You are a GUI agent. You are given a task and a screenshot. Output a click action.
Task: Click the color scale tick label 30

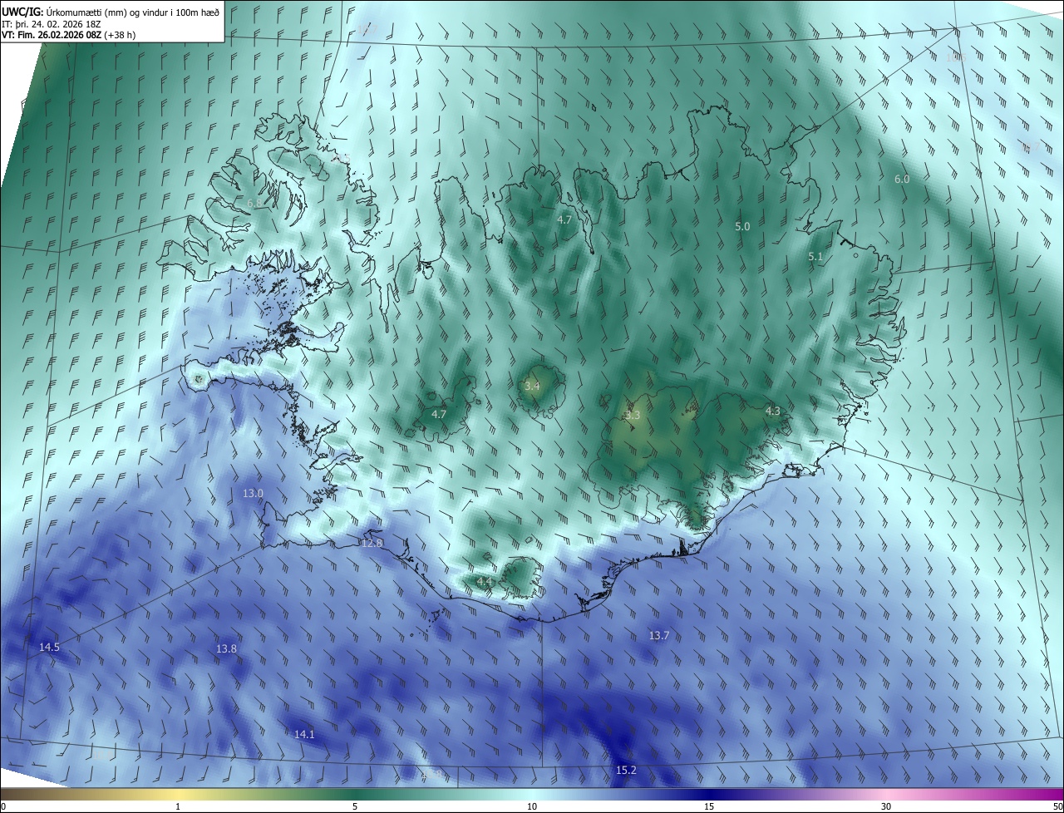point(886,806)
